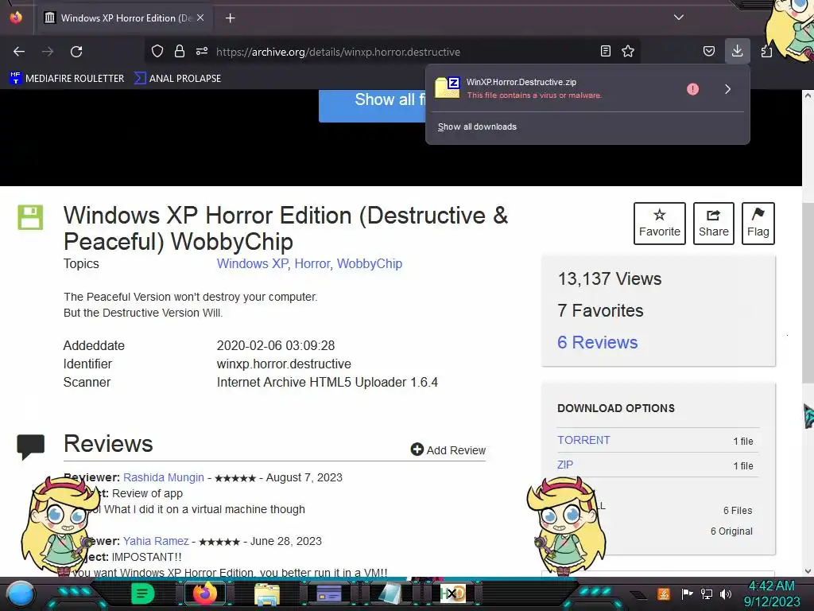Open File Explorer from the taskbar
814x611 pixels.
267,593
